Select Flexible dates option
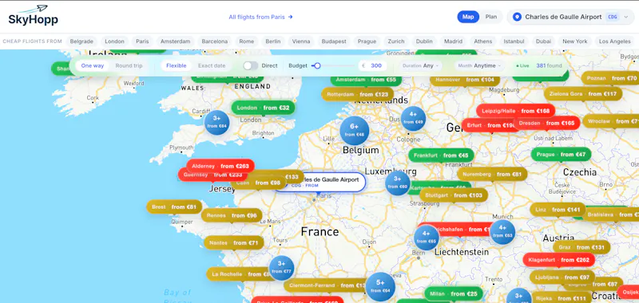 tap(176, 65)
